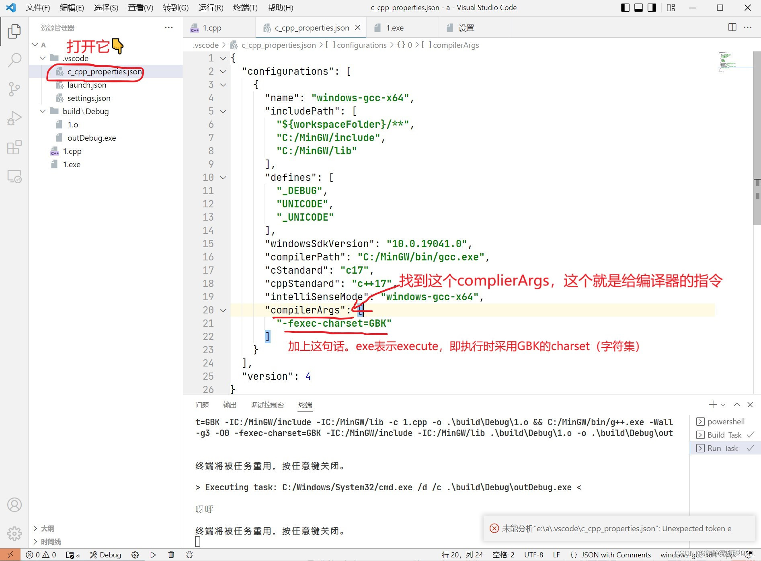Image resolution: width=761 pixels, height=561 pixels.
Task: Open the Manage gear icon
Action: [x=14, y=534]
